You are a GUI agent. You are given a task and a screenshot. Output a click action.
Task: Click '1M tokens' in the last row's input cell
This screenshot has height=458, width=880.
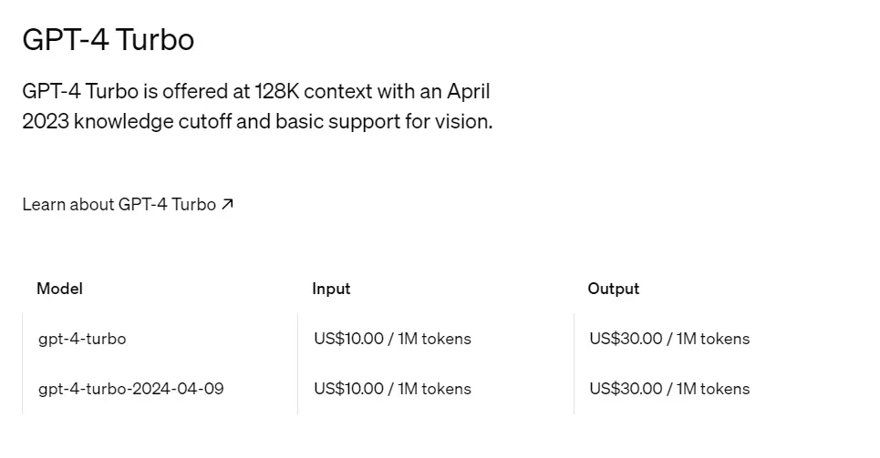pyautogui.click(x=434, y=389)
